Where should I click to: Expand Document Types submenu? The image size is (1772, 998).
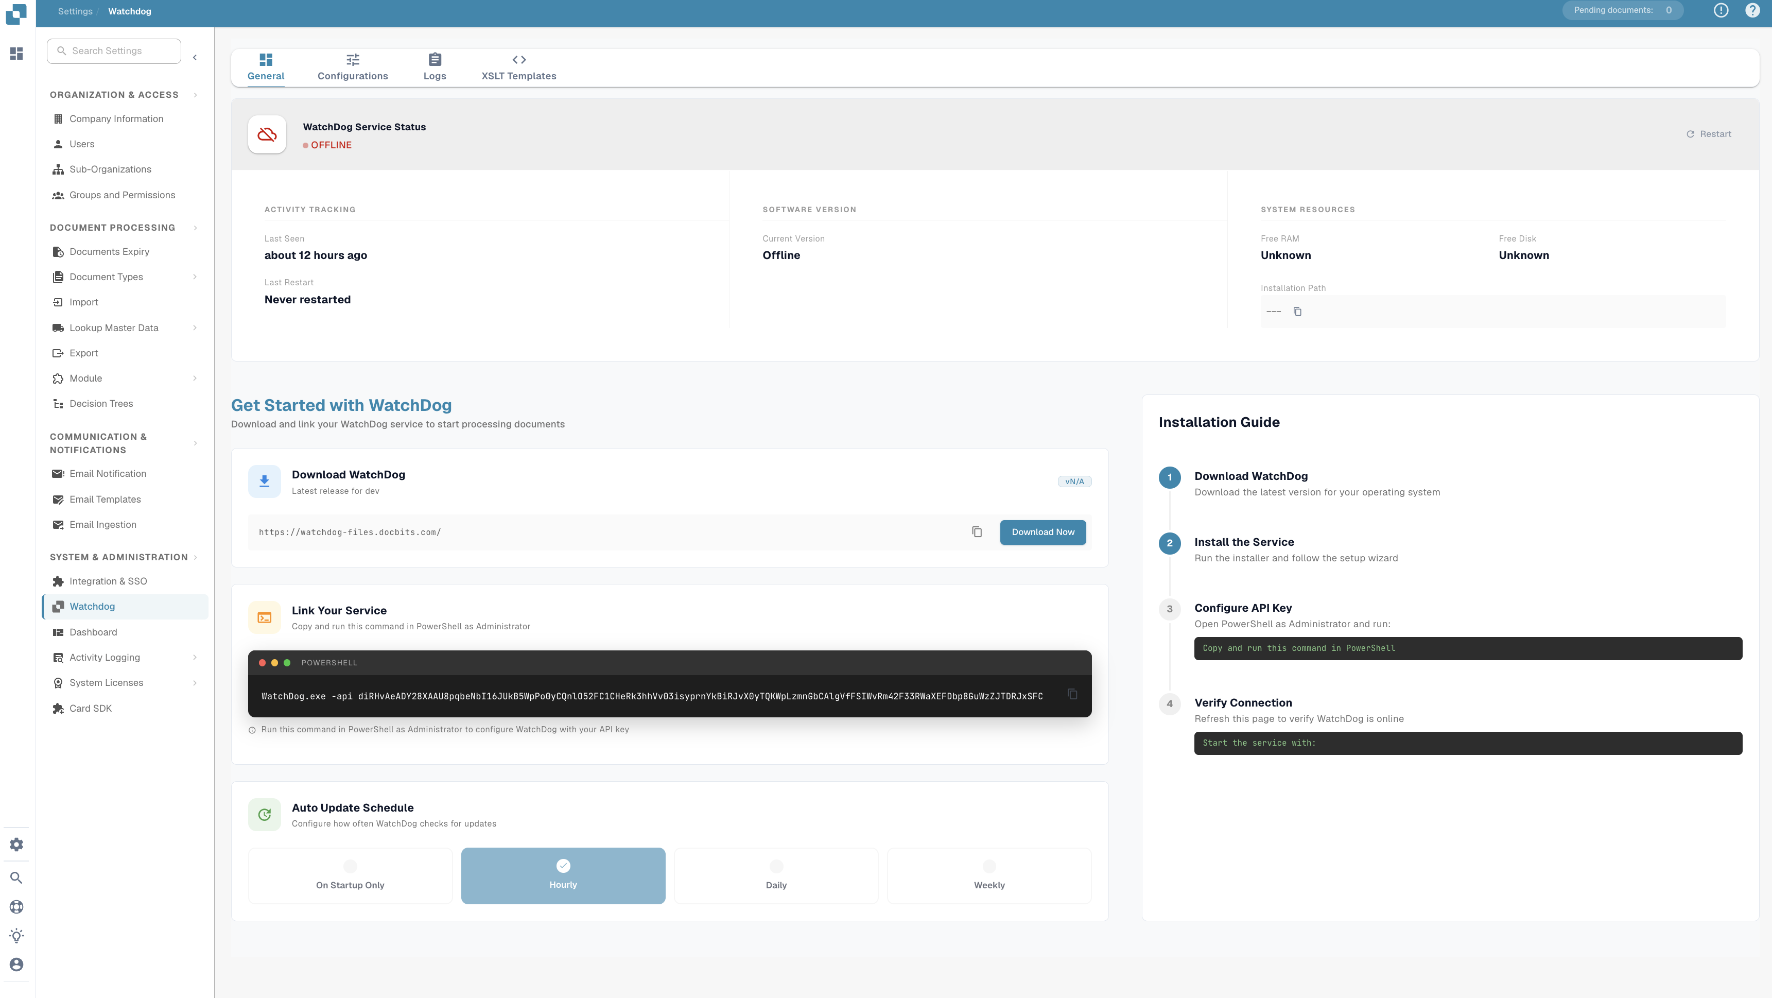(195, 277)
